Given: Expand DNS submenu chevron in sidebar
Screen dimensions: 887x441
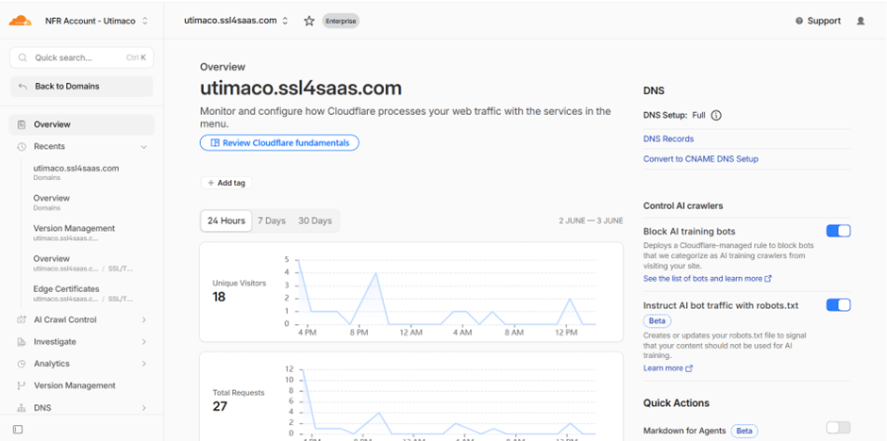Looking at the screenshot, I should point(143,408).
